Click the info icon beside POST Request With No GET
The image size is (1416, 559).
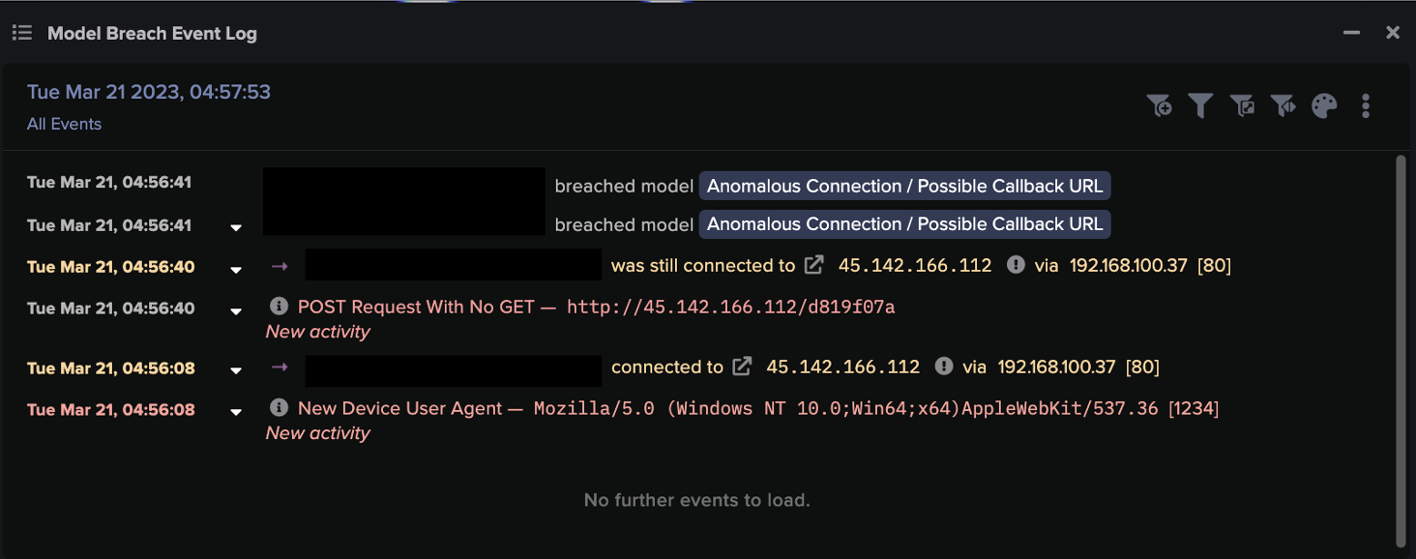[279, 308]
